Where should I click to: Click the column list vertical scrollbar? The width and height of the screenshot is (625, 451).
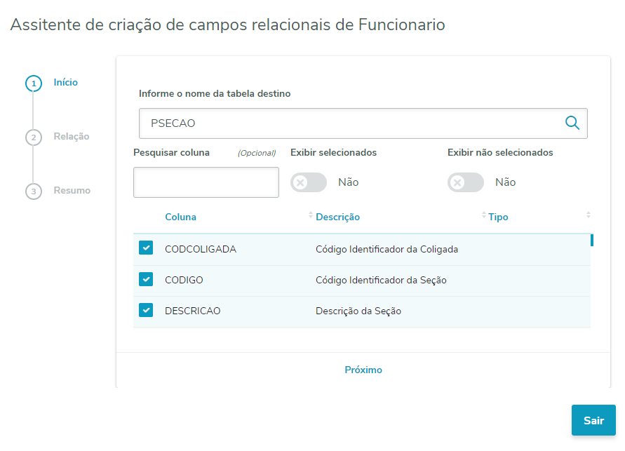click(592, 240)
